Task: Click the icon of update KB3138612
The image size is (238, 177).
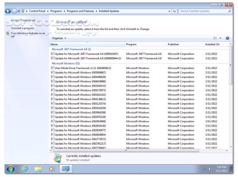Action: pos(52,99)
